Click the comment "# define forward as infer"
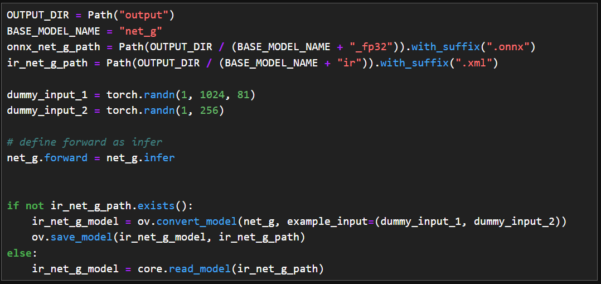The image size is (601, 284). (85, 142)
